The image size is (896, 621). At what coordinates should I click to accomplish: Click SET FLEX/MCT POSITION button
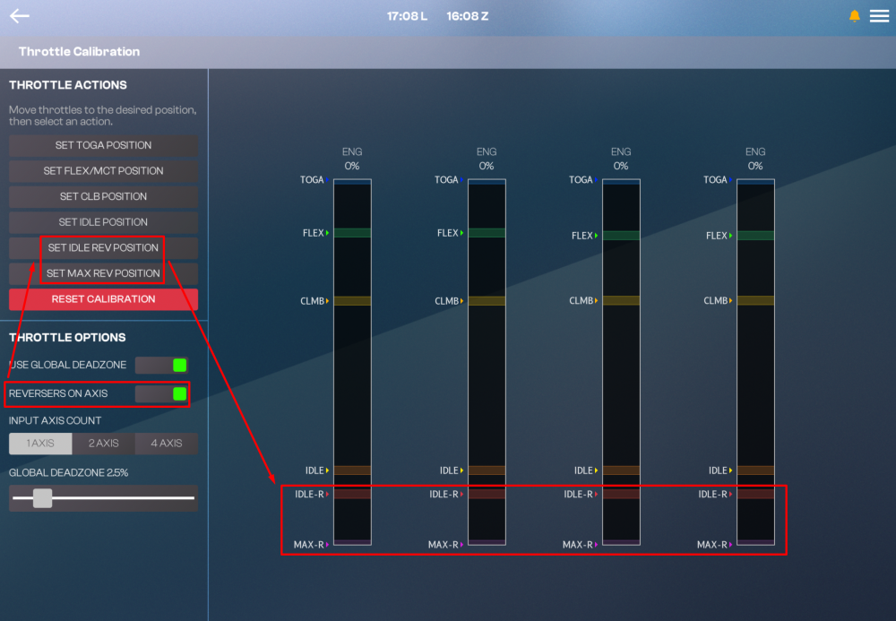pos(103,171)
